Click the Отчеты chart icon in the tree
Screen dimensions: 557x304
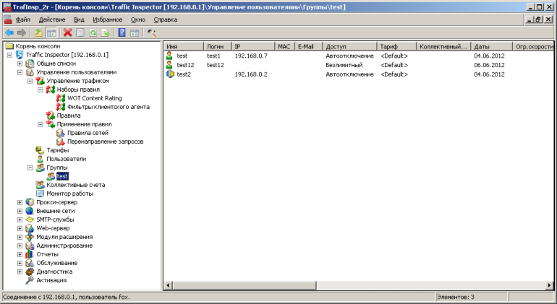pyautogui.click(x=30, y=254)
